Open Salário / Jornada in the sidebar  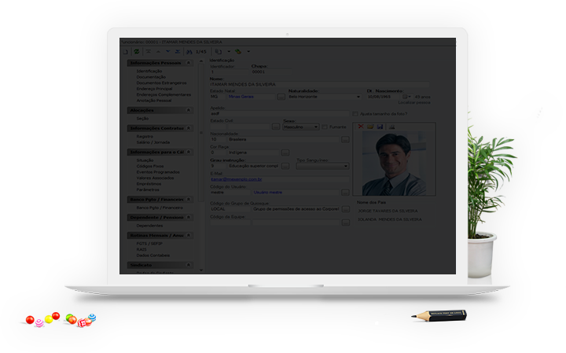(x=153, y=142)
